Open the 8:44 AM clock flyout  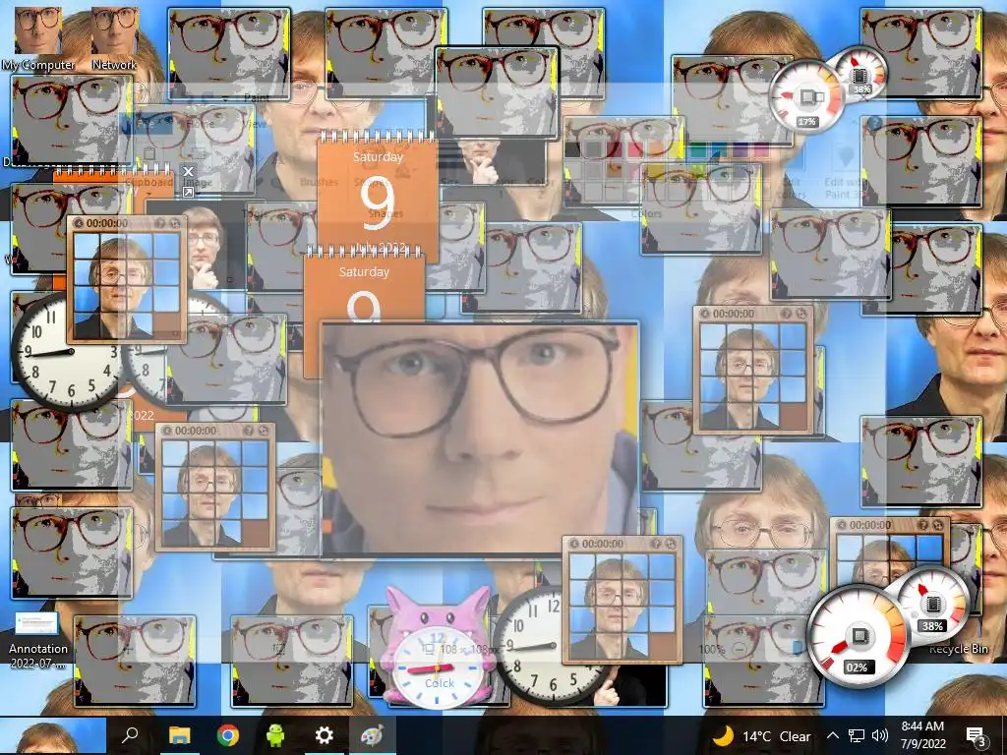click(922, 735)
